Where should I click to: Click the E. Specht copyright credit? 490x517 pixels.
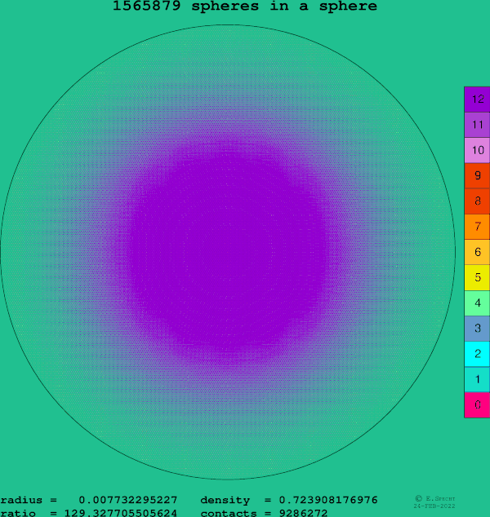point(434,498)
